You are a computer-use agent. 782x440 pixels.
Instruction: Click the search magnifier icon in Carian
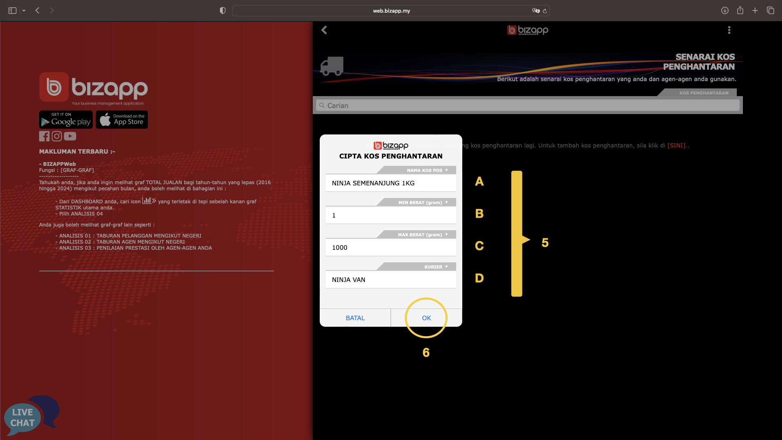[x=322, y=105]
